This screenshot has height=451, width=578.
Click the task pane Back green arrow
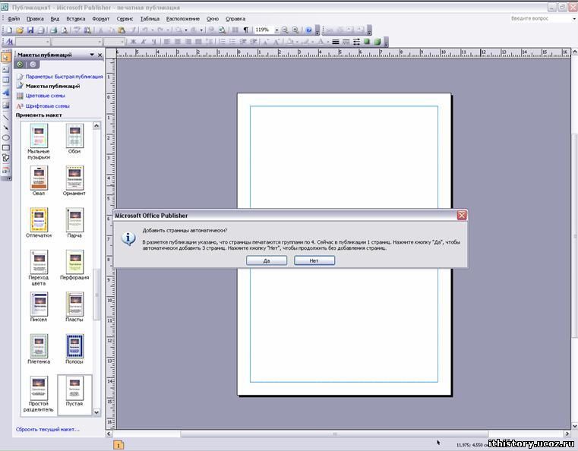(x=20, y=65)
